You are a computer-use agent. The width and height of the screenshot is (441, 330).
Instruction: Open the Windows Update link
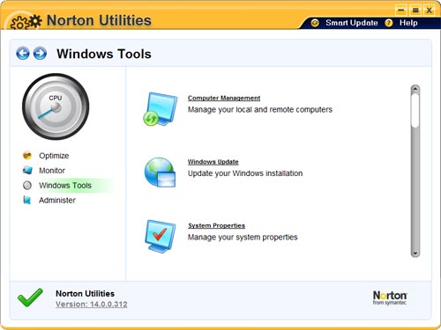coord(213,162)
